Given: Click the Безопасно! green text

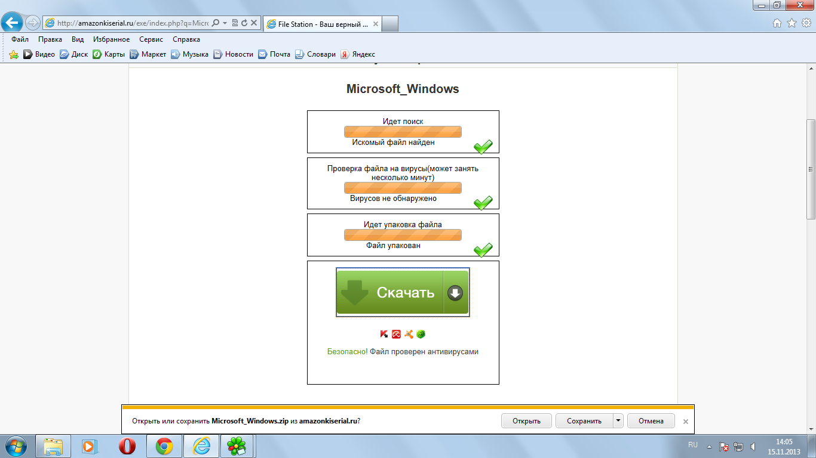Looking at the screenshot, I should click(348, 352).
